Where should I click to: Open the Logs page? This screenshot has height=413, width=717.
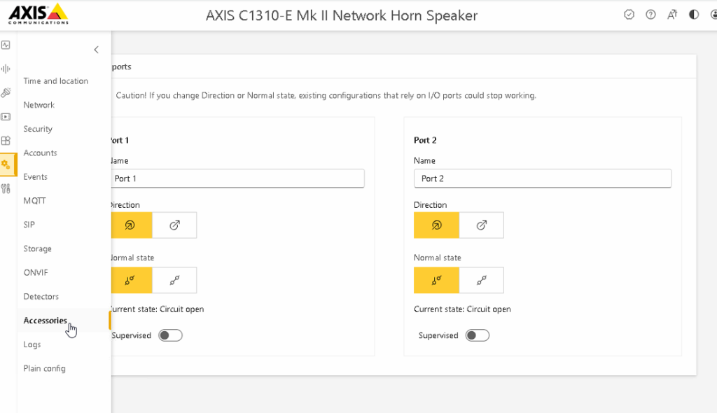[x=32, y=344]
